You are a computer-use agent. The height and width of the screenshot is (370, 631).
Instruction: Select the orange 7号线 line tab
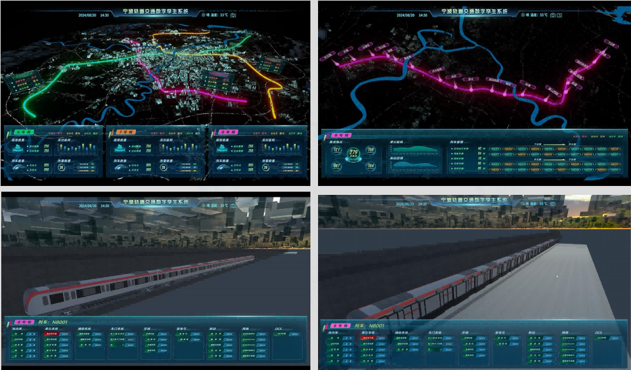123,132
